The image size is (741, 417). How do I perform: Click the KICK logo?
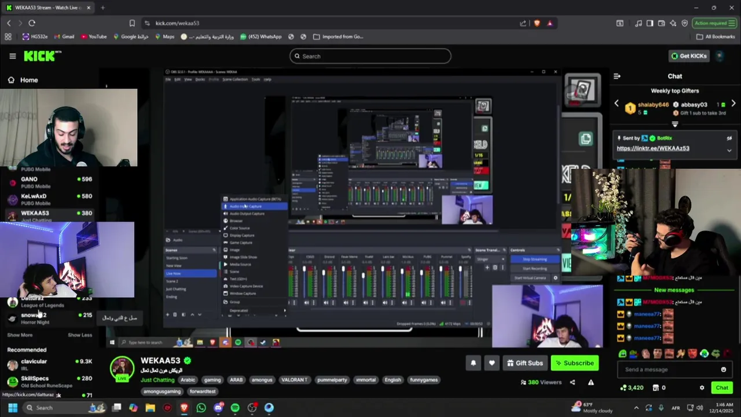[42, 56]
